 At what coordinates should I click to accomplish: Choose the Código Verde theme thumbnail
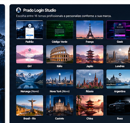pyautogui.click(x=60, y=30)
